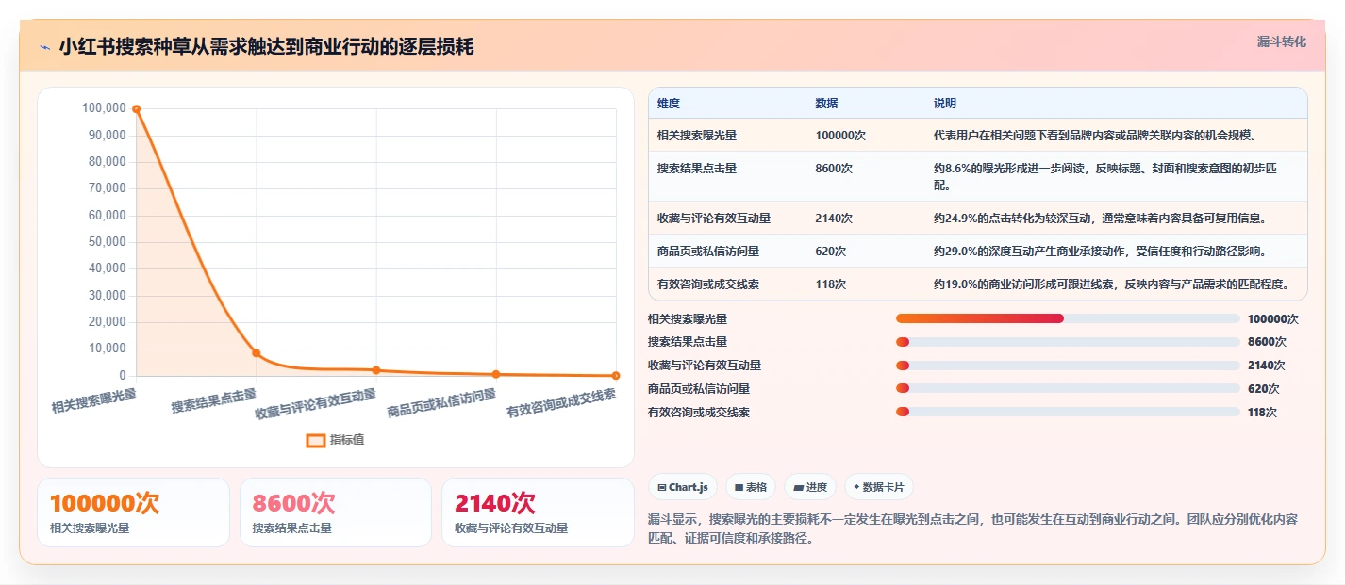The width and height of the screenshot is (1345, 585).
Task: Click the 8600次 pink data card
Action: (335, 512)
